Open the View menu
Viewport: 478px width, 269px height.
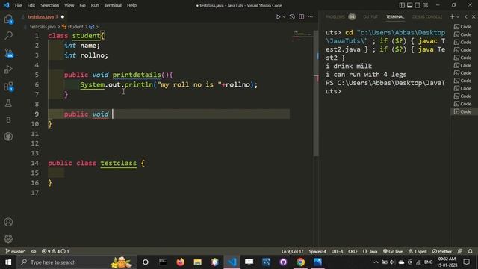click(x=69, y=5)
